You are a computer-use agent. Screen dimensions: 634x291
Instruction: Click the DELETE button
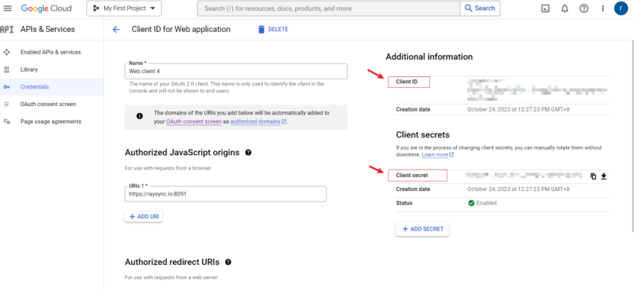pos(273,30)
